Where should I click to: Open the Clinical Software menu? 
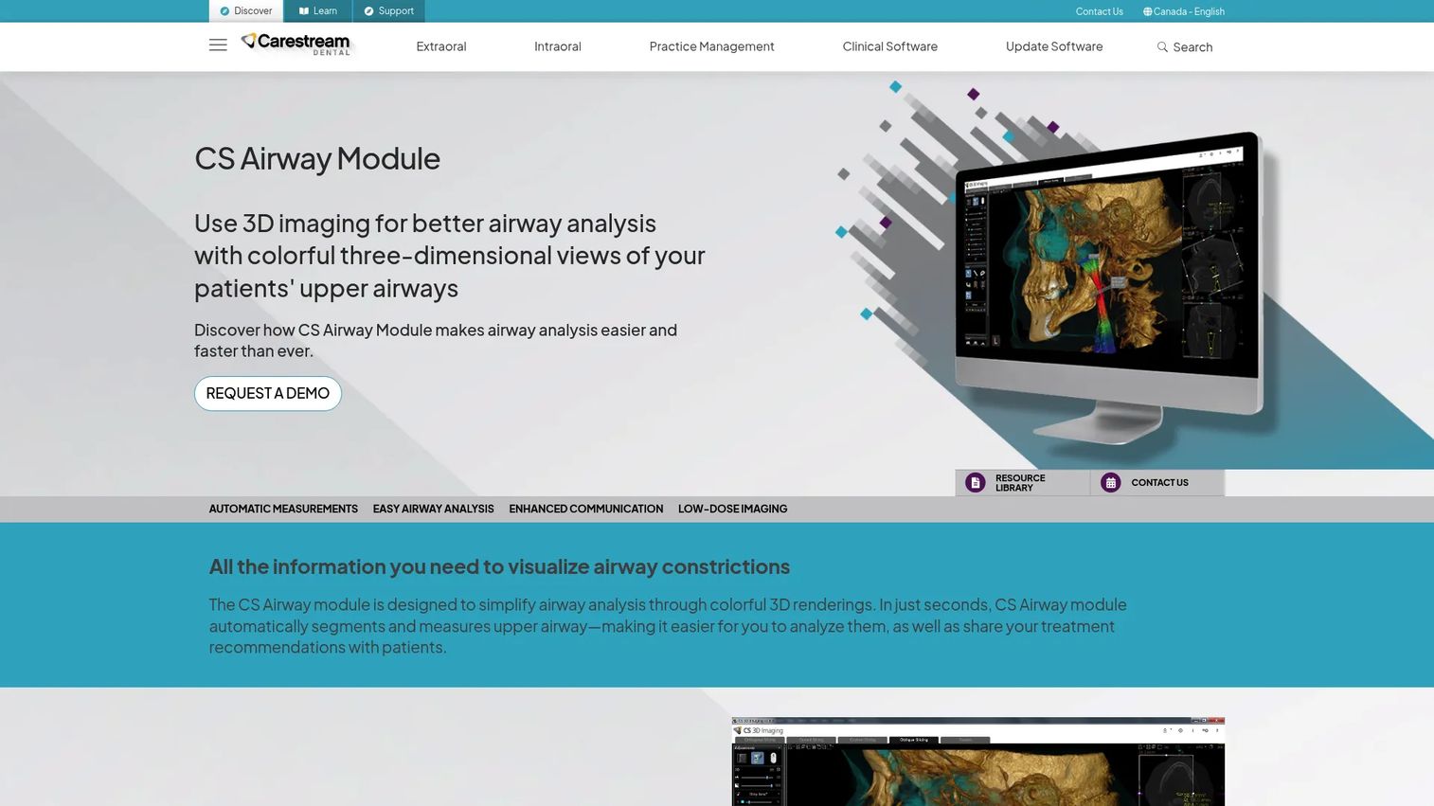tap(890, 46)
